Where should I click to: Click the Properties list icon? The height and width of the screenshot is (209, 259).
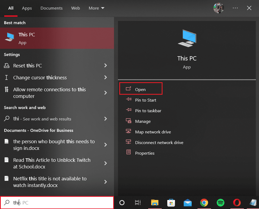point(129,152)
